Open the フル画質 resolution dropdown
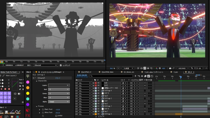The height and width of the screenshot is (118, 210). [x=128, y=68]
